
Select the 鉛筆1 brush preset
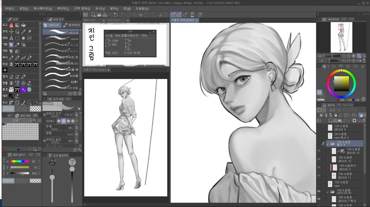tap(61, 81)
